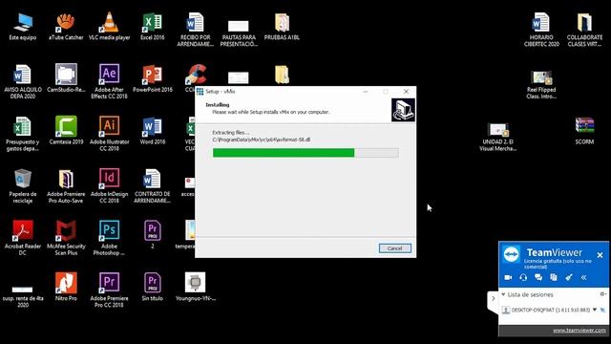Open UNIDAD 2. El Visual Mercha... file
The width and height of the screenshot is (611, 344).
[498, 138]
